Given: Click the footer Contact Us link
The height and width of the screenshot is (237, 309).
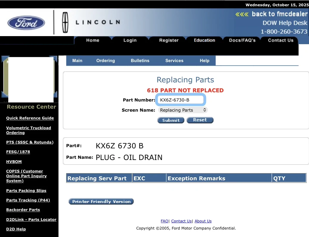Looking at the screenshot, I should pos(181,221).
